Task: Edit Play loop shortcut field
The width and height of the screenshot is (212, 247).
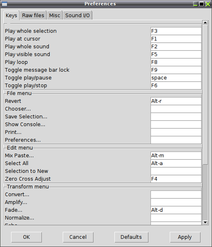Action: pos(176,62)
